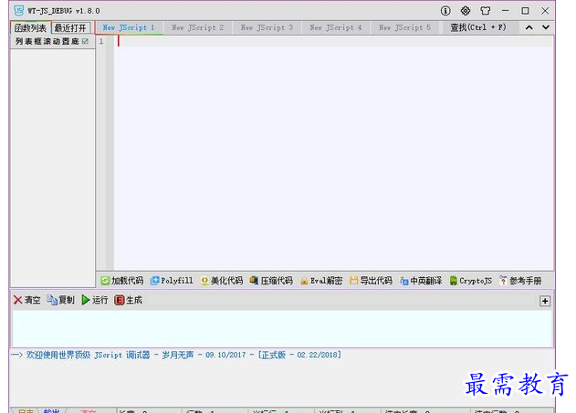
Task: Click the 美化代码 beautify code icon
Action: click(x=204, y=281)
